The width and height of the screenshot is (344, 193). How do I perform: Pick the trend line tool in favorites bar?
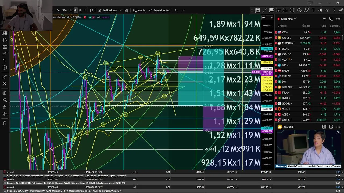264,10
